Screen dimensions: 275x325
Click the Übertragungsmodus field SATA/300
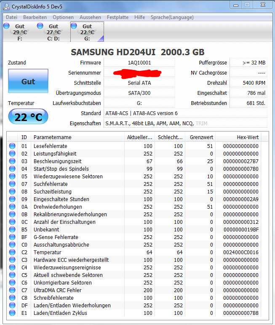(139, 93)
